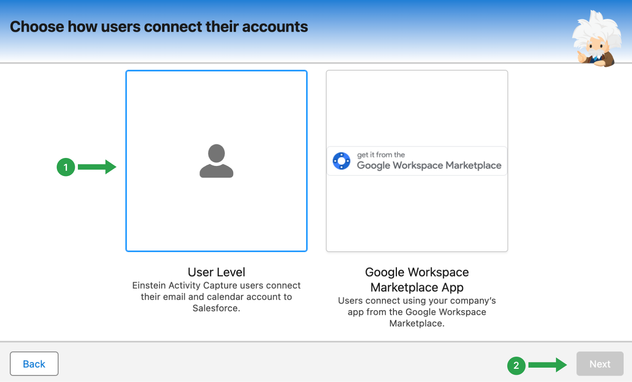Choose the Google Workspace Marketplace App card

[417, 161]
